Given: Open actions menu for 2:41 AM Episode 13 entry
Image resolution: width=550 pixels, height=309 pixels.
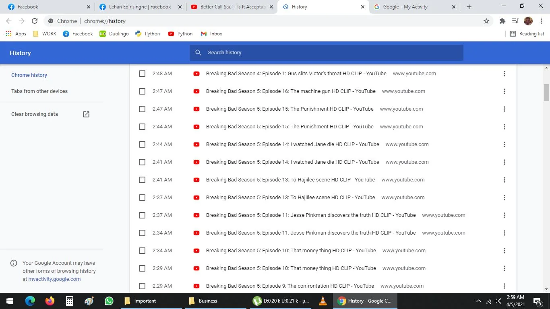Looking at the screenshot, I should click(504, 180).
